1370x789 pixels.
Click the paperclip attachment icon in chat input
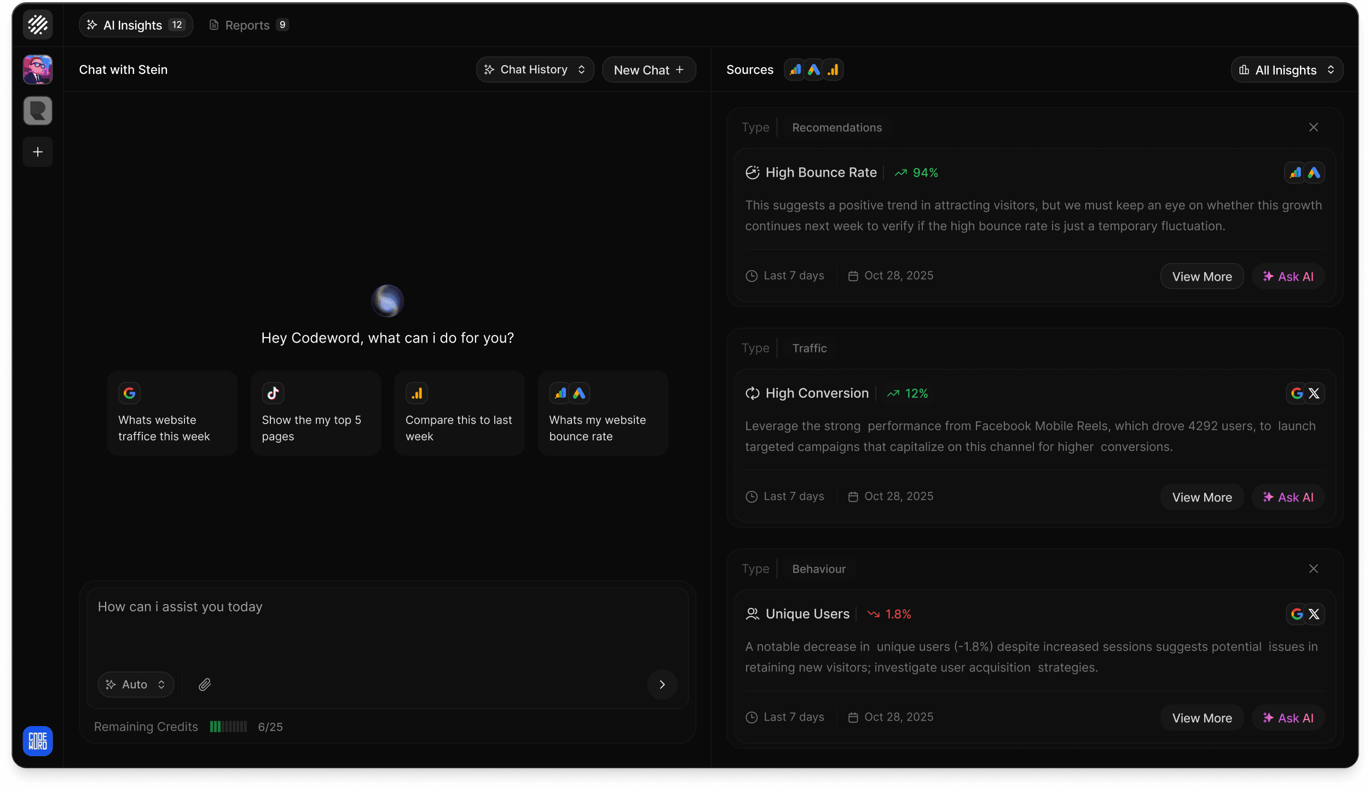tap(205, 684)
